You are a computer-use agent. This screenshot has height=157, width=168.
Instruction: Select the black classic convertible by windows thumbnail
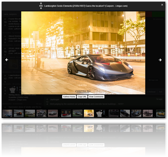(x=148, y=113)
